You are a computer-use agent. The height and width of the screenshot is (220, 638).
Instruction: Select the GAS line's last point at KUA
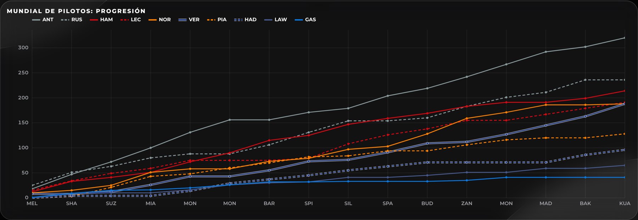[625, 177]
